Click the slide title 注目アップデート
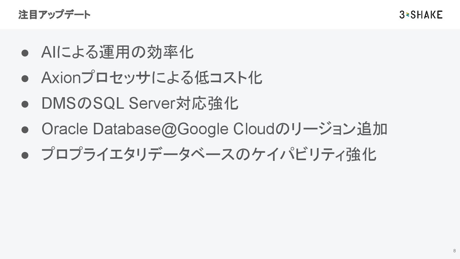The image size is (460, 259). point(54,15)
